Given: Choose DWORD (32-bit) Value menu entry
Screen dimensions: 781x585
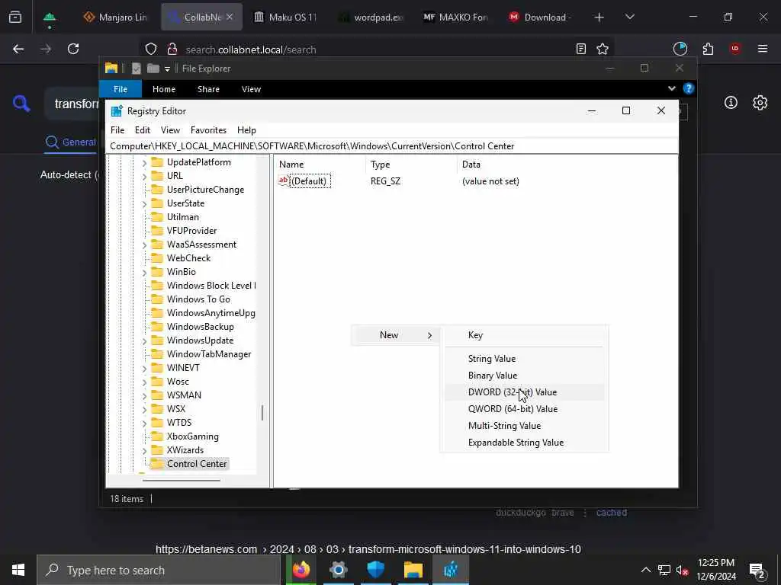Looking at the screenshot, I should pos(522,392).
